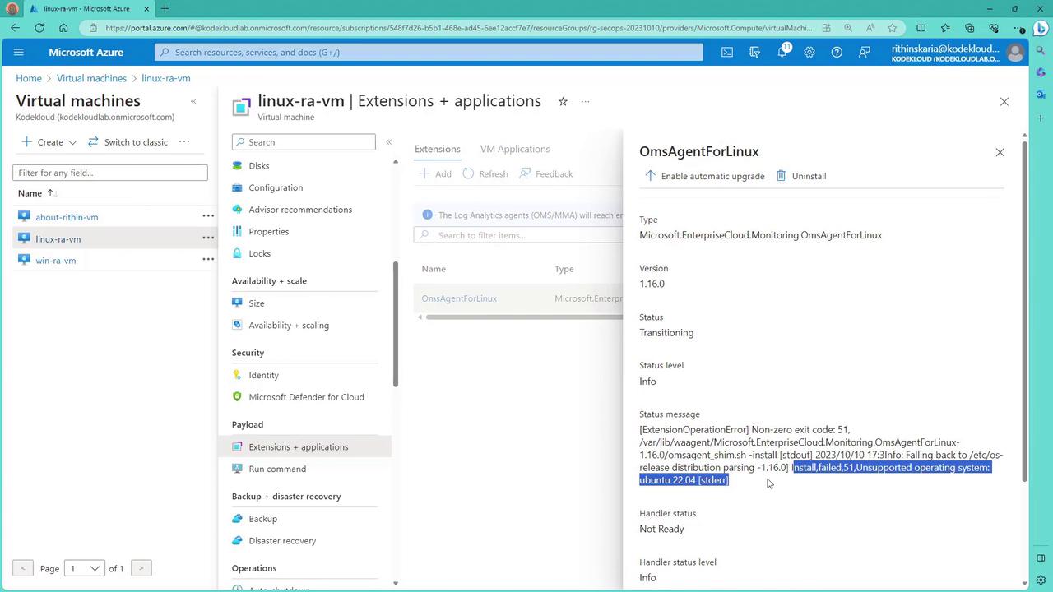This screenshot has width=1053, height=592.
Task: Open the browser home page
Action: pyautogui.click(x=63, y=28)
